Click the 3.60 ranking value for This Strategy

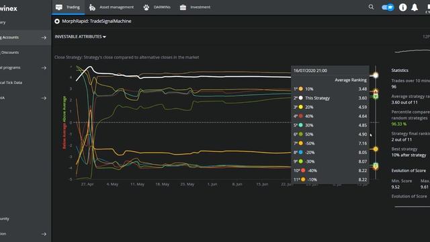[363, 98]
